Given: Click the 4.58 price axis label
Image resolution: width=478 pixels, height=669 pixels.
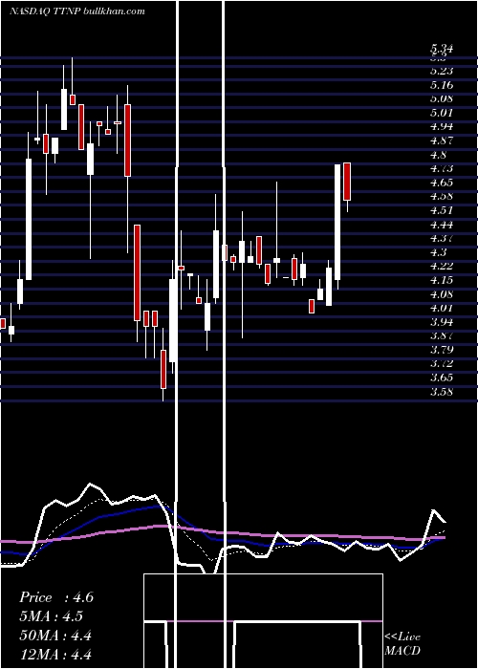Looking at the screenshot, I should tap(442, 197).
